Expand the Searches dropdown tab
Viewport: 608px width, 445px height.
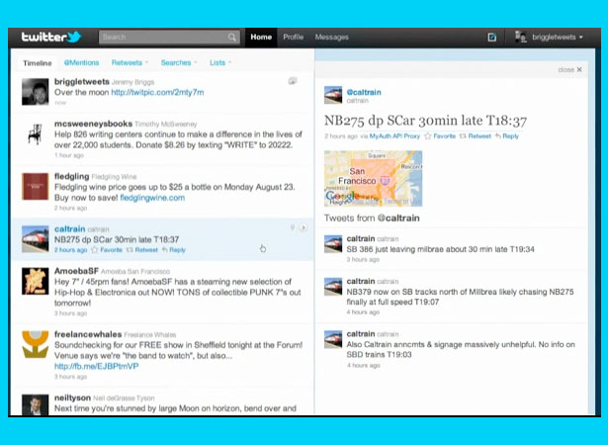coord(179,62)
